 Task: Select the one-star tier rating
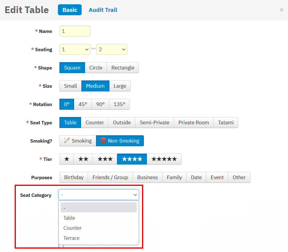(66, 159)
